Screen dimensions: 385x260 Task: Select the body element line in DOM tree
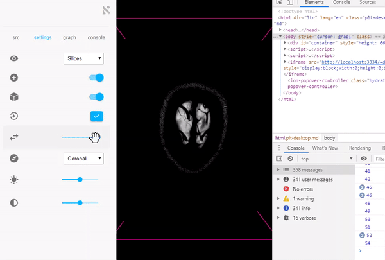click(329, 37)
